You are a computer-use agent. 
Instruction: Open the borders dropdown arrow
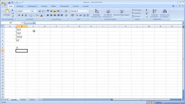pos(34,15)
